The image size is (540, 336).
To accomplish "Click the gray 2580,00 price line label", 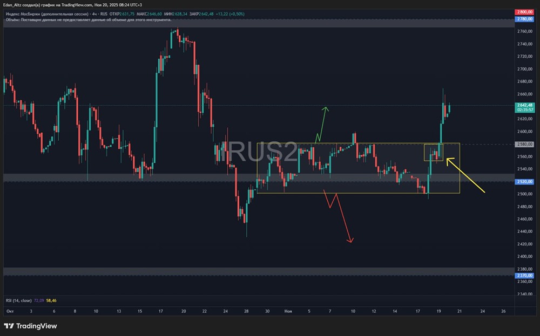I will coord(524,145).
